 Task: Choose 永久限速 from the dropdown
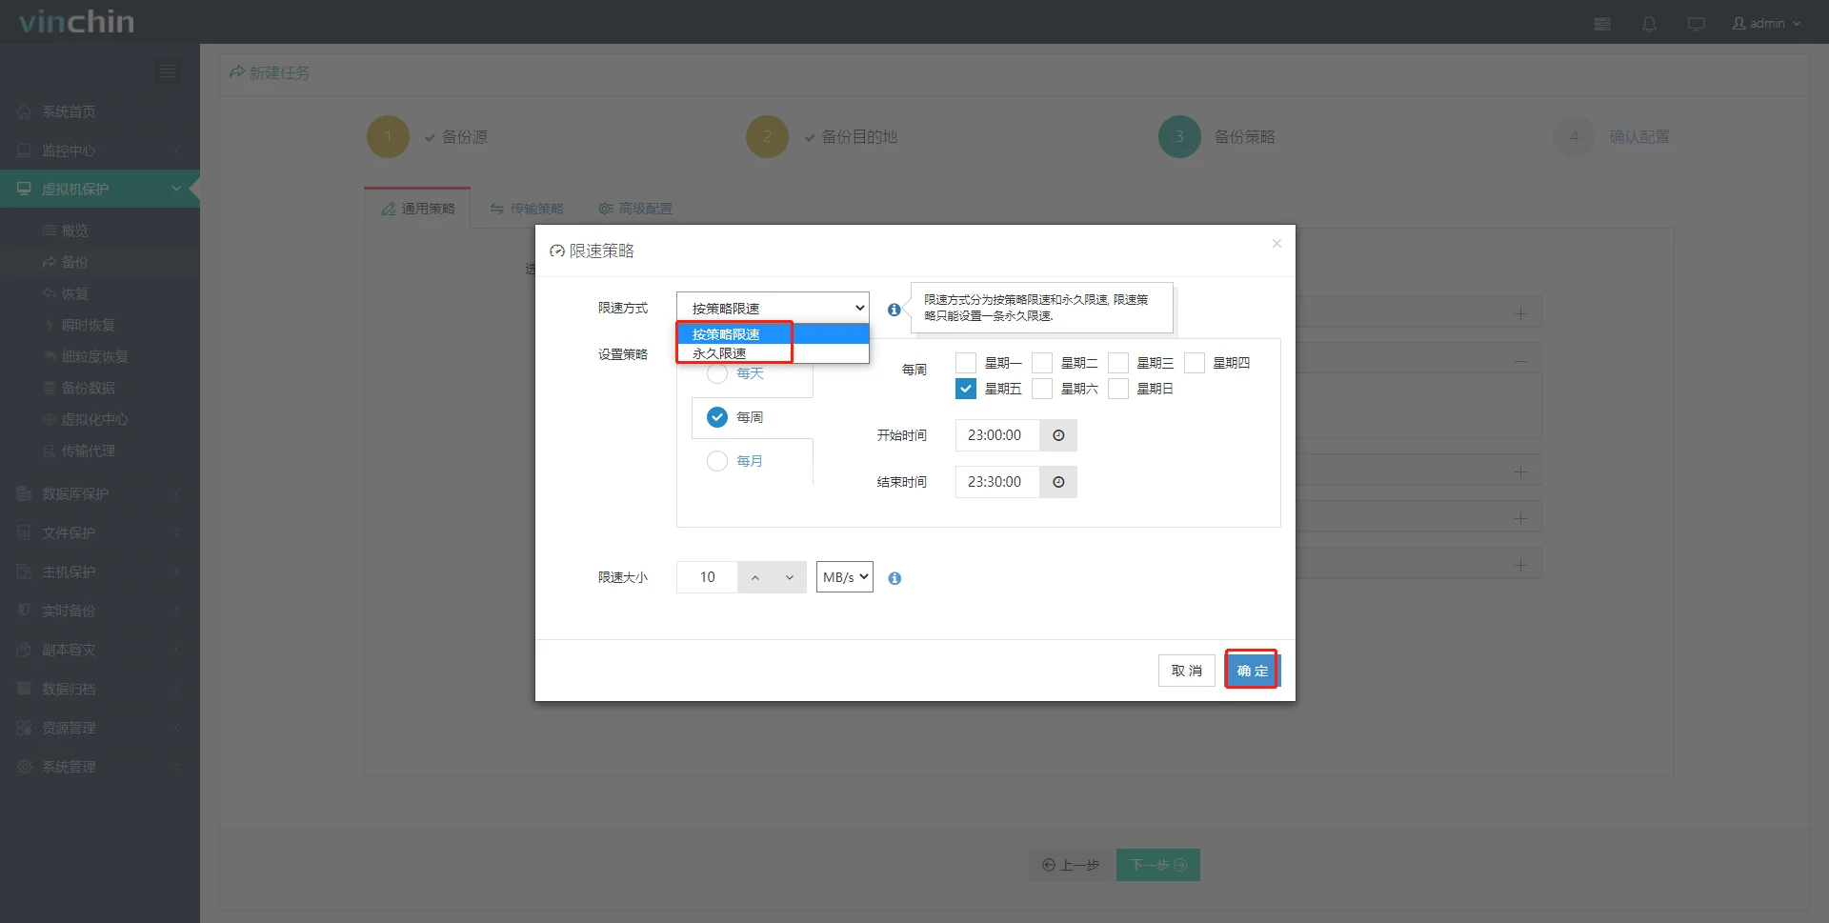[x=722, y=352]
